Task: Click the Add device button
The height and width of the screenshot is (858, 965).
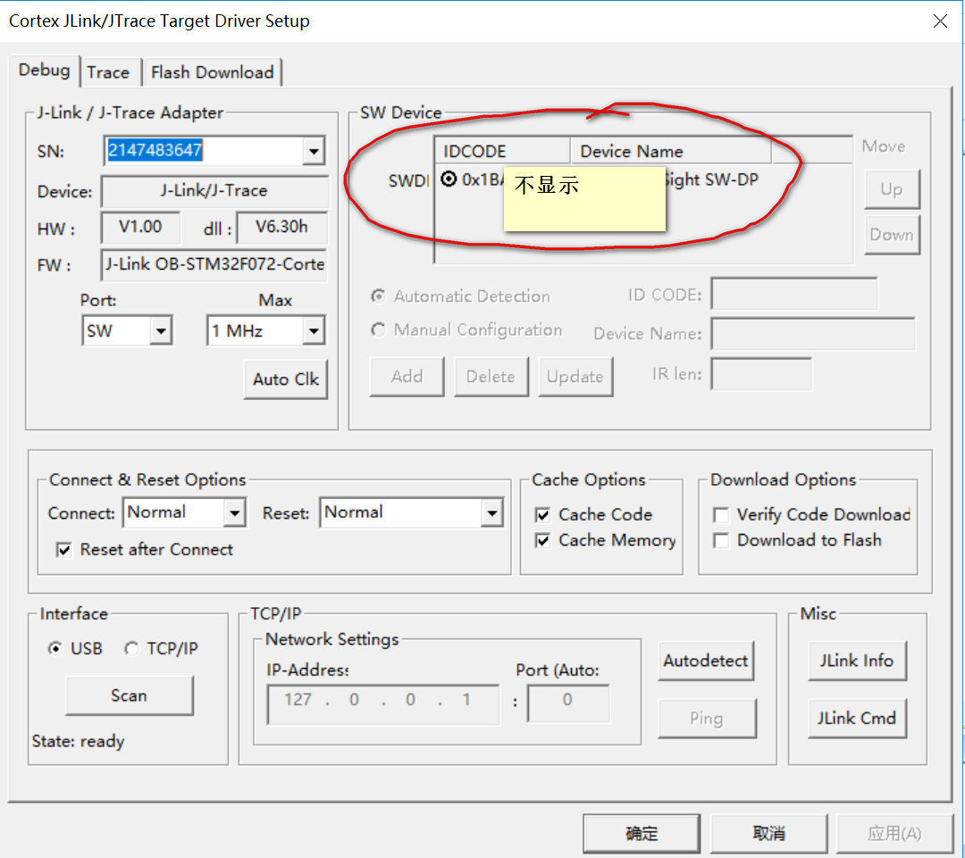Action: coord(407,377)
